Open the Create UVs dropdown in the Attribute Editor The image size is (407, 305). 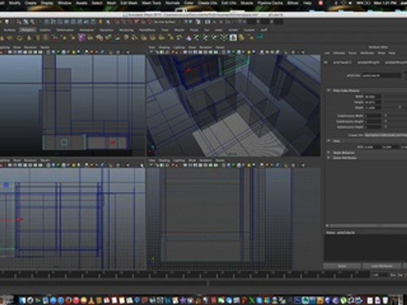tap(386, 135)
